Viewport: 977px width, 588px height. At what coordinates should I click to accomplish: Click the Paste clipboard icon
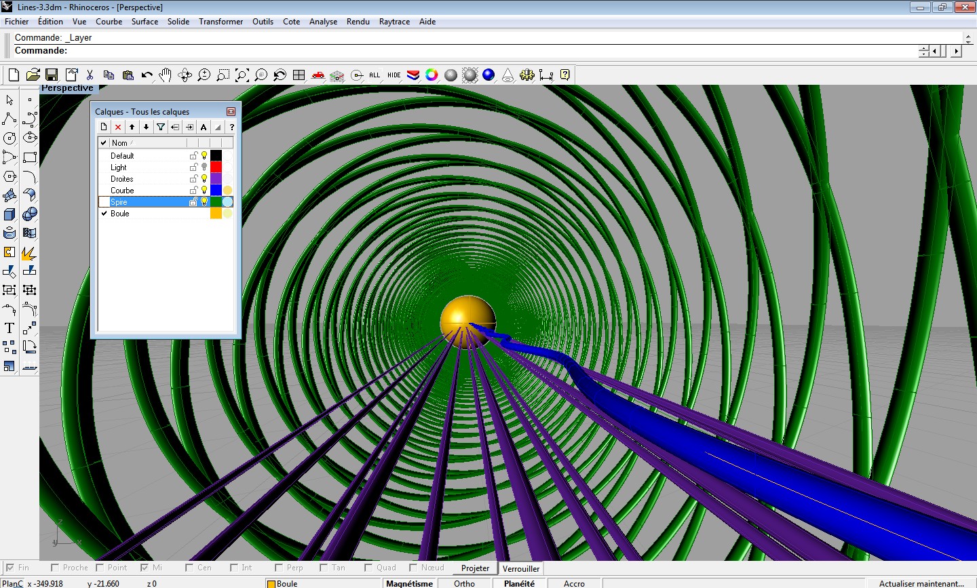[128, 75]
